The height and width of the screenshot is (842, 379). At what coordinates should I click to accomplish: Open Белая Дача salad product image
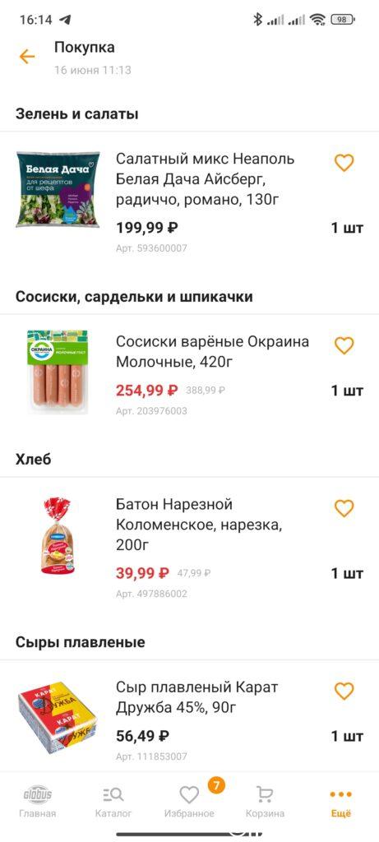tap(58, 189)
